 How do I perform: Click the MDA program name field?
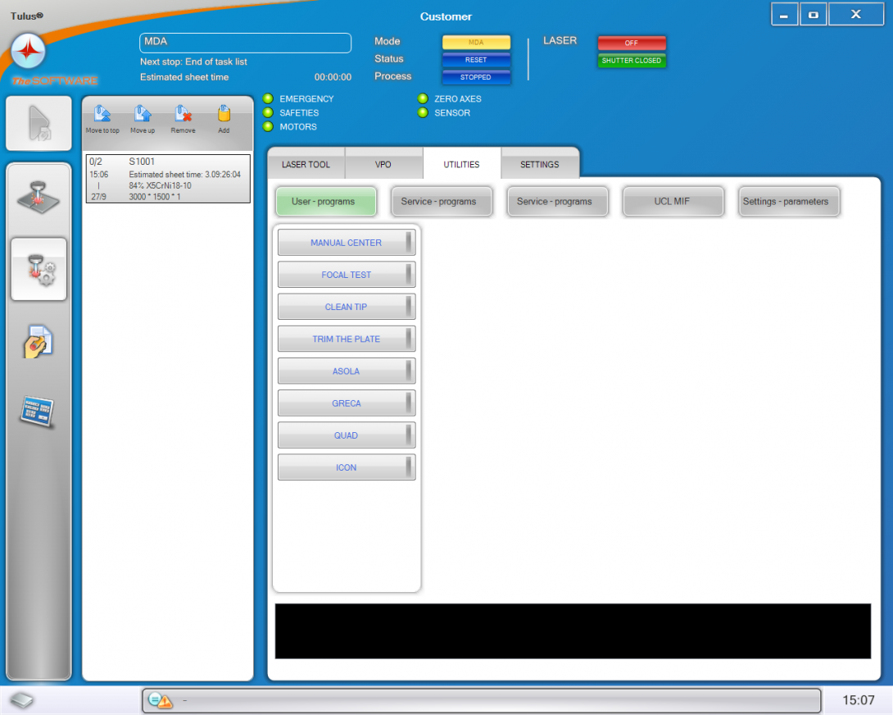pyautogui.click(x=246, y=43)
